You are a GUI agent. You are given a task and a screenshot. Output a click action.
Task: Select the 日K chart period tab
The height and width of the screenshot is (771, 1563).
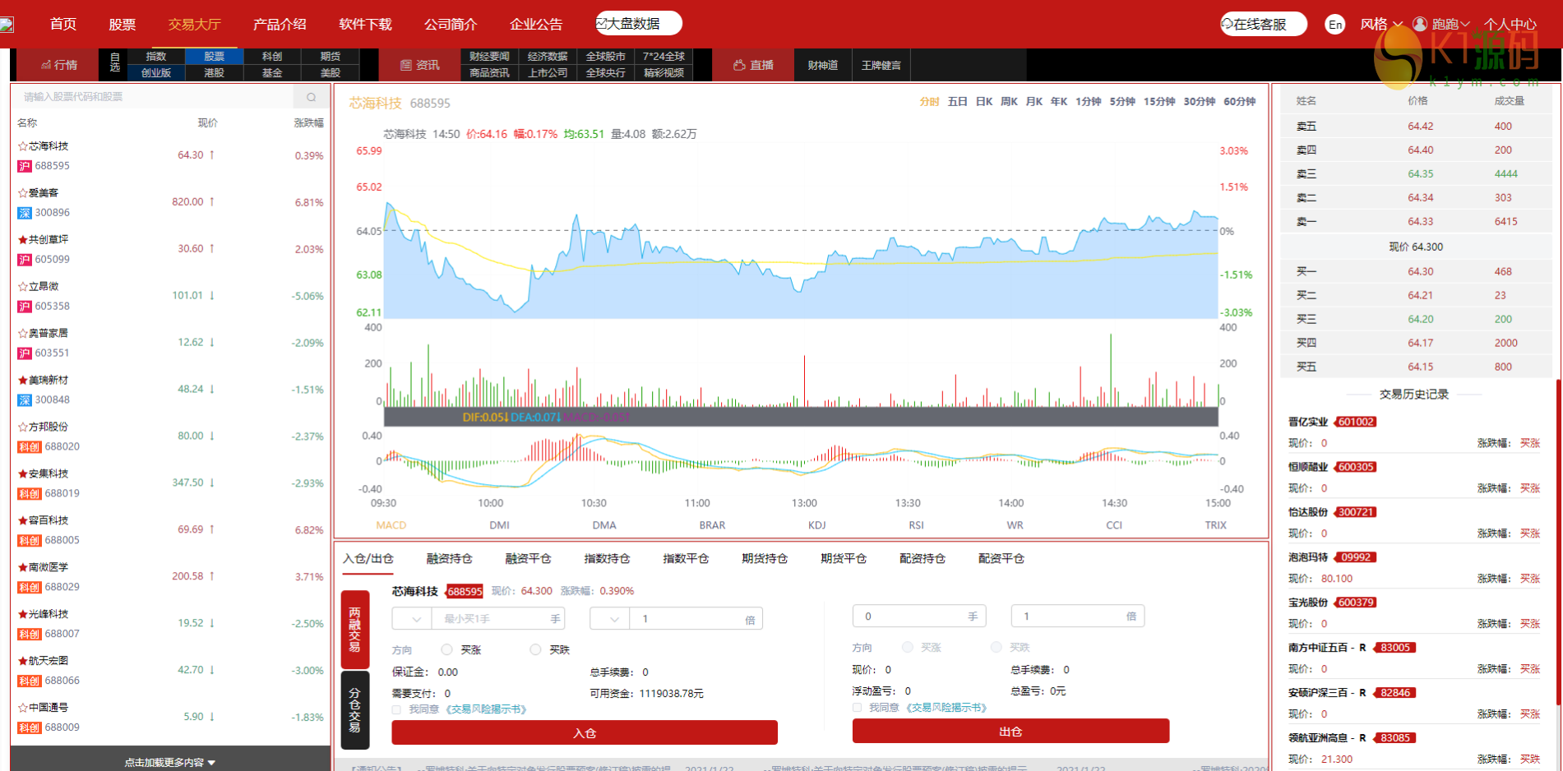(983, 102)
